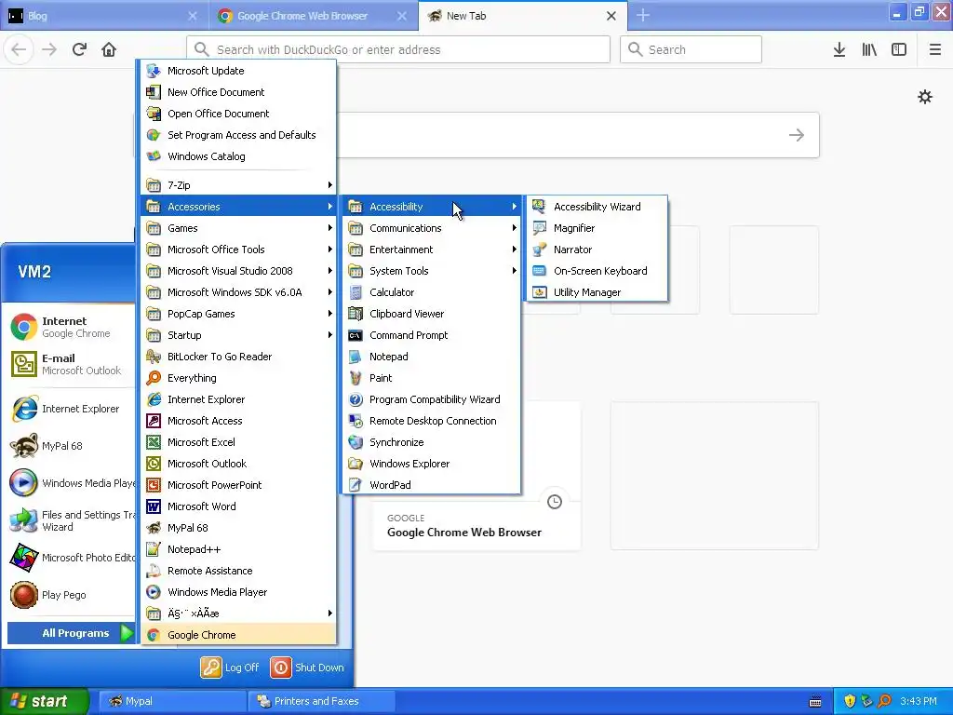Select Microsoft Update menu entry
The width and height of the screenshot is (953, 715).
pyautogui.click(x=238, y=71)
